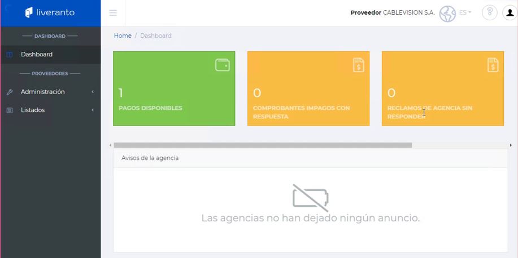
Task: Open the help question mark icon
Action: [x=490, y=13]
